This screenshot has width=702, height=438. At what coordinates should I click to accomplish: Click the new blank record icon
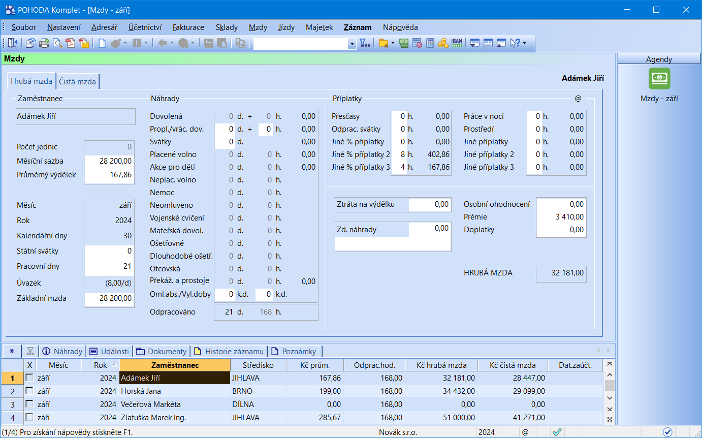[x=102, y=44]
